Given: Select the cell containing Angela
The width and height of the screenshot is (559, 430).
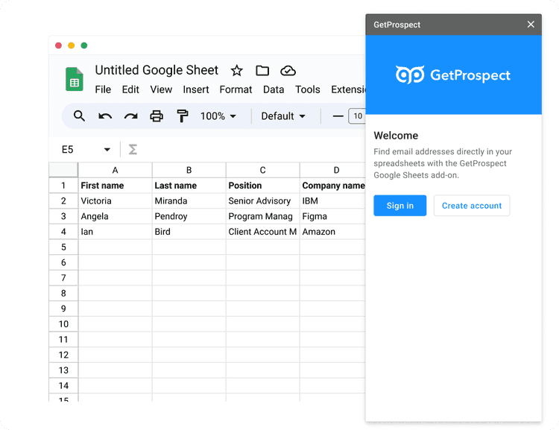Looking at the screenshot, I should click(115, 216).
